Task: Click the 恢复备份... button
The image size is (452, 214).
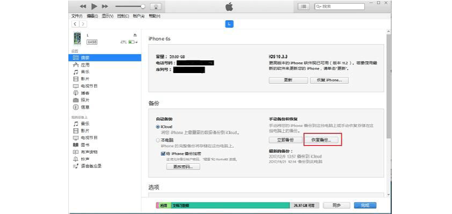Action: click(x=321, y=140)
